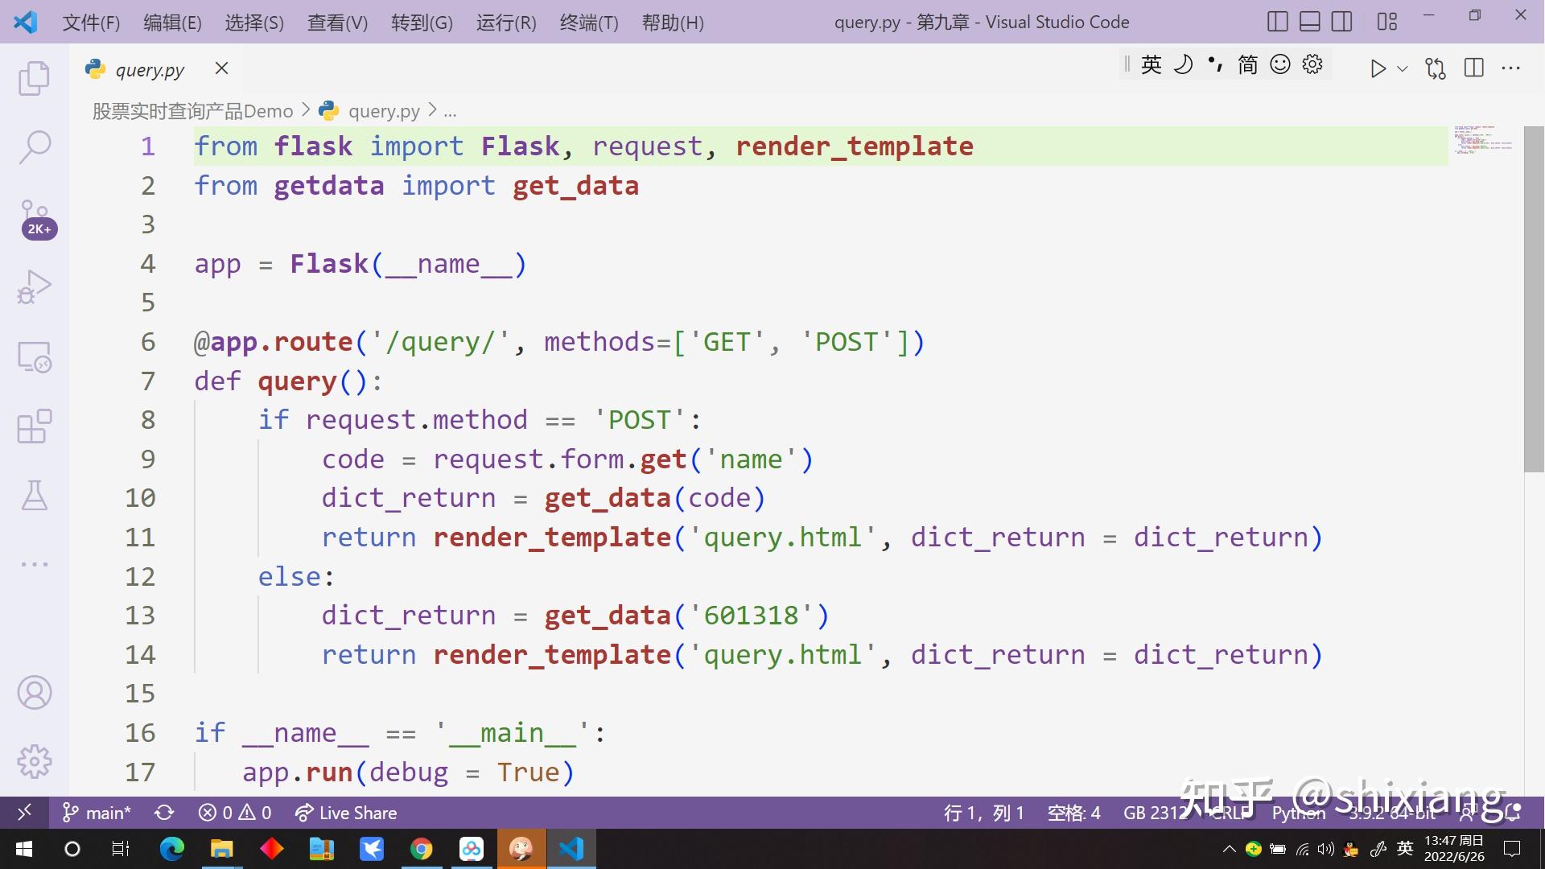Open the Search view icon
The width and height of the screenshot is (1545, 869).
(x=34, y=147)
